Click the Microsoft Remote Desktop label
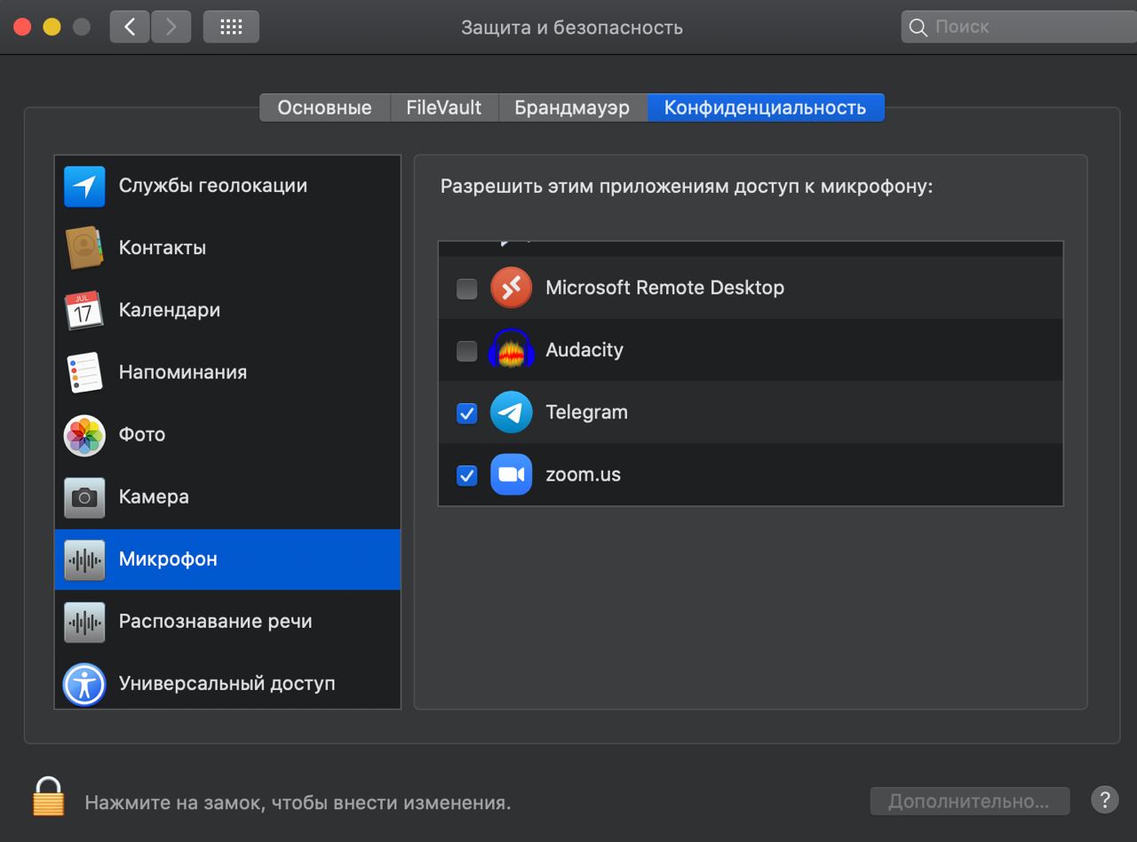 tap(664, 288)
